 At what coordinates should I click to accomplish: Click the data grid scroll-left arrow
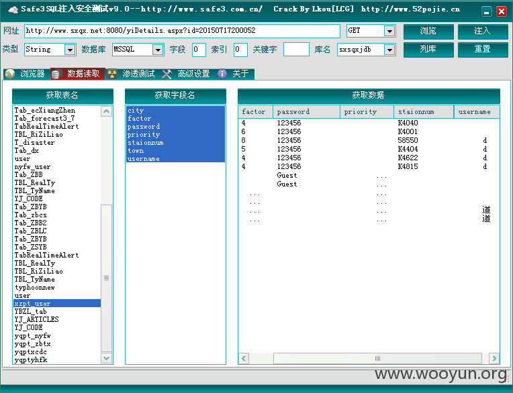(x=244, y=358)
